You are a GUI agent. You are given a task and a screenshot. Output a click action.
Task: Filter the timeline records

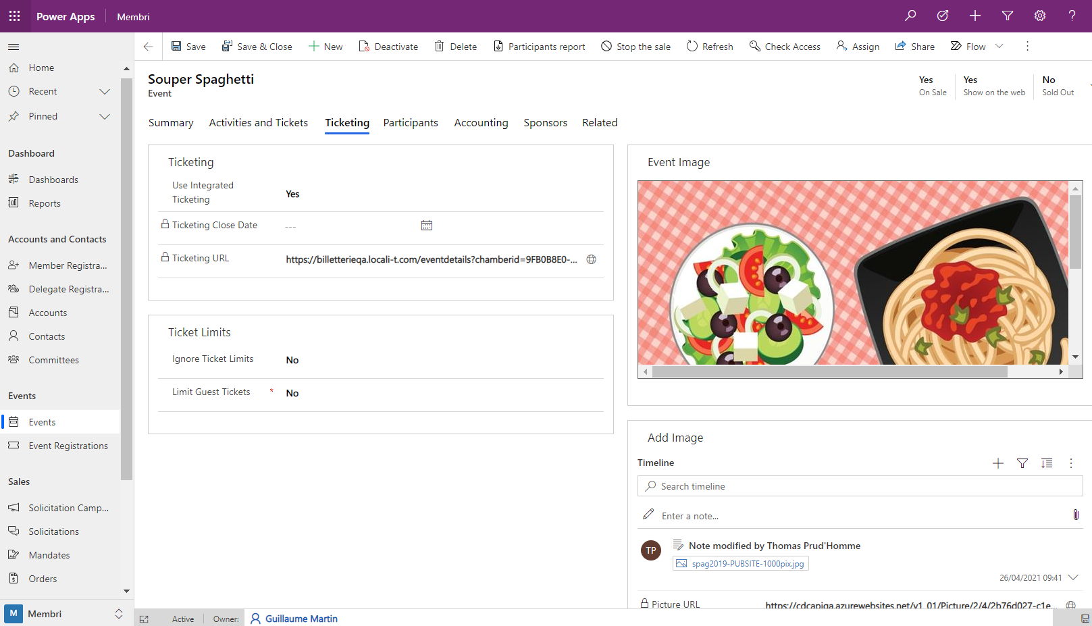pyautogui.click(x=1022, y=463)
